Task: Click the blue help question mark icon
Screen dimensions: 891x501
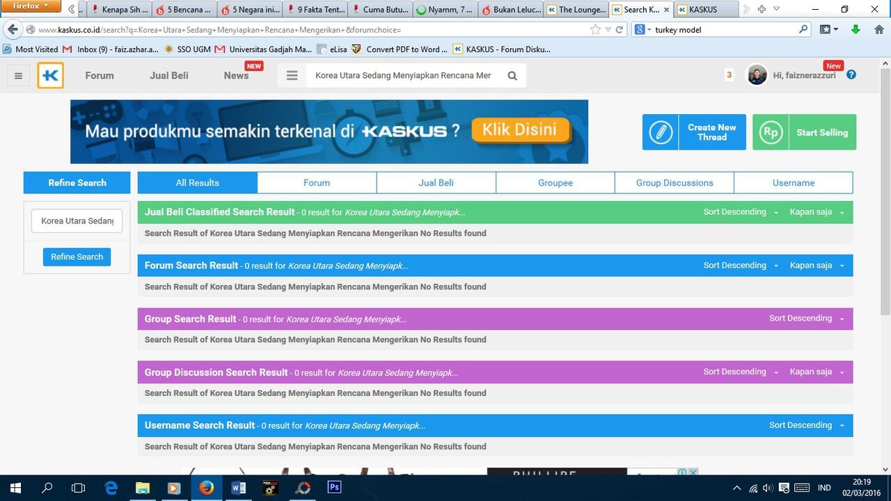Action: coord(851,75)
